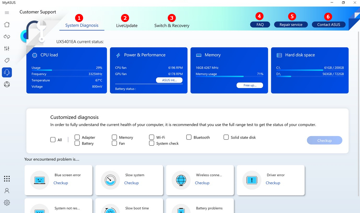Click the Battery problems icon
360x213 pixels.
click(x=181, y=209)
